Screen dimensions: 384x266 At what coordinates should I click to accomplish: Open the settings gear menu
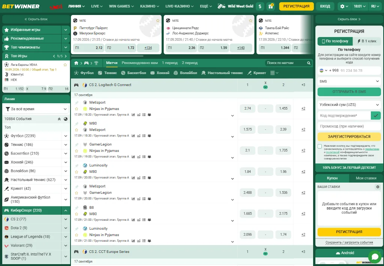(x=344, y=6)
